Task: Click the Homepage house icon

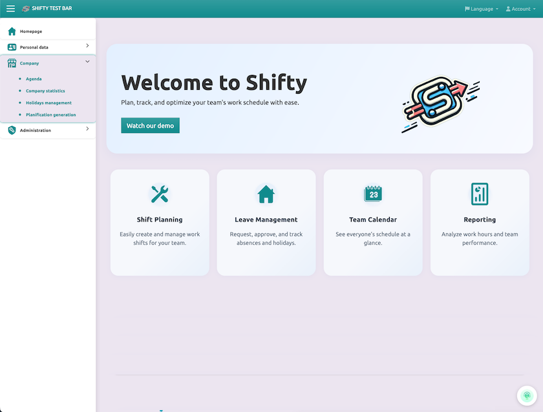Action: [12, 31]
